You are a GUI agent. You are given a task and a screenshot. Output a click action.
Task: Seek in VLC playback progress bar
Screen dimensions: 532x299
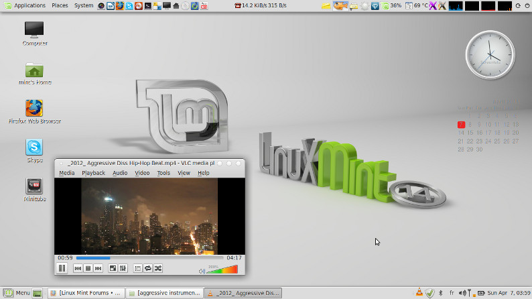(x=149, y=258)
